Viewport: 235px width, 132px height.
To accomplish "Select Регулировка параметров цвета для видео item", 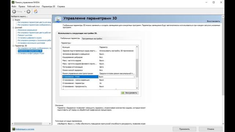I will (34, 22).
